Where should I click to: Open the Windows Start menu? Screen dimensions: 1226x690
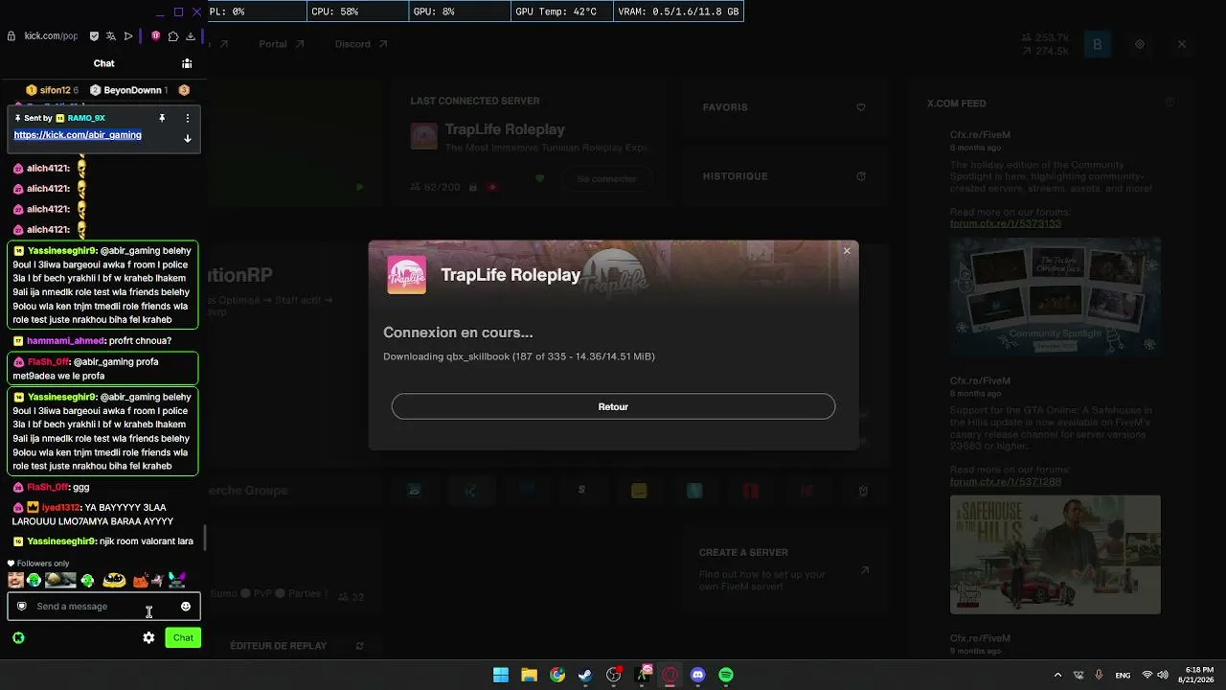click(501, 675)
